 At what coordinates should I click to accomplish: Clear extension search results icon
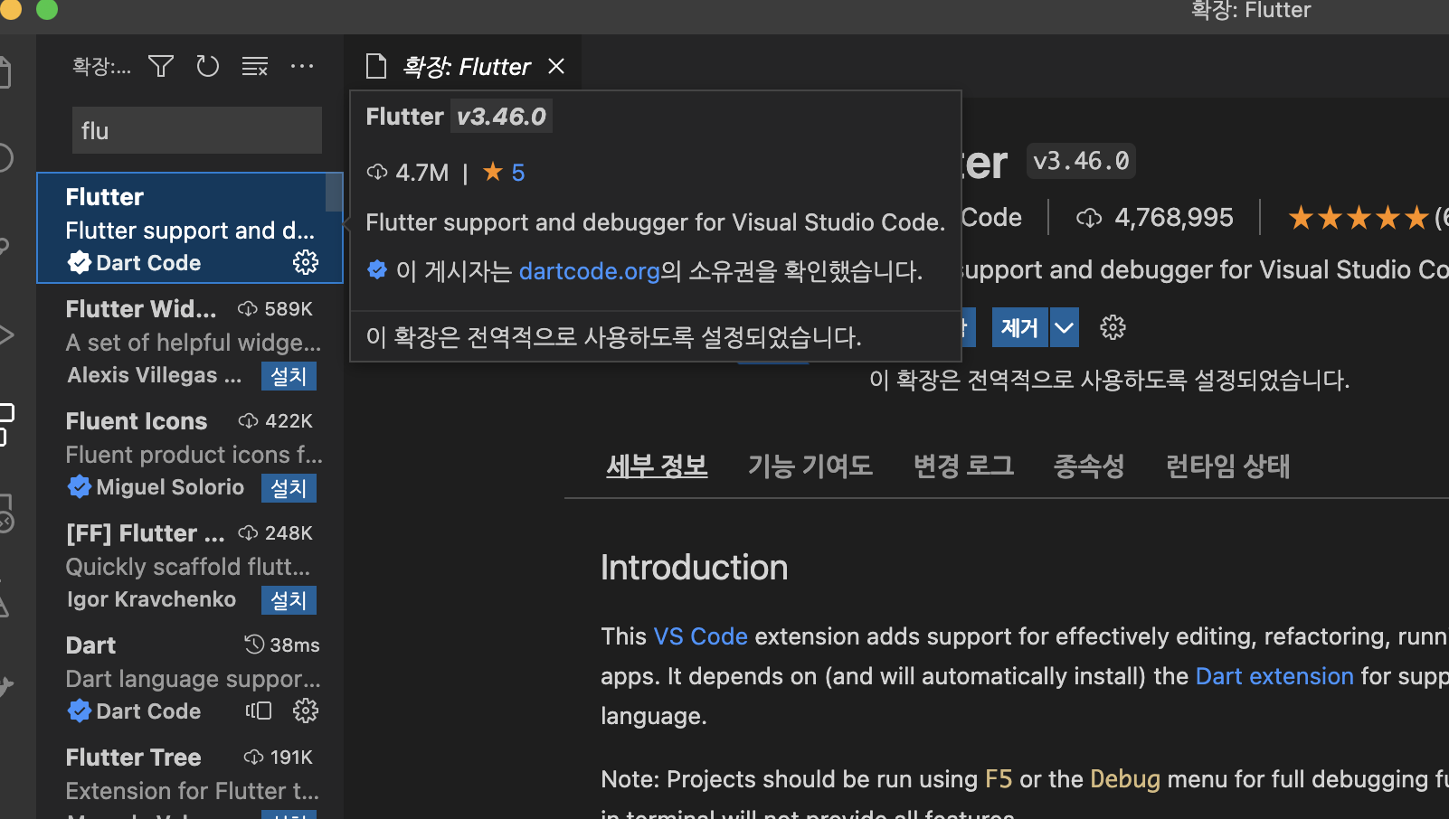click(x=255, y=66)
